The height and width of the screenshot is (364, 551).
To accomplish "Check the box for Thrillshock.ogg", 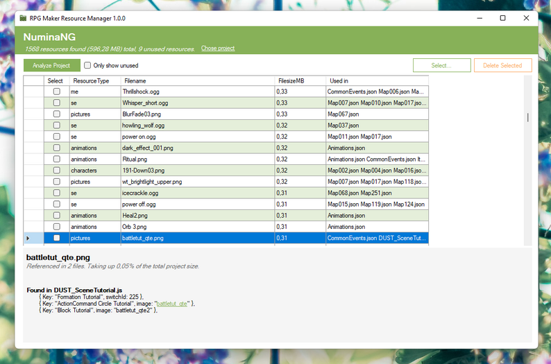I will (57, 92).
